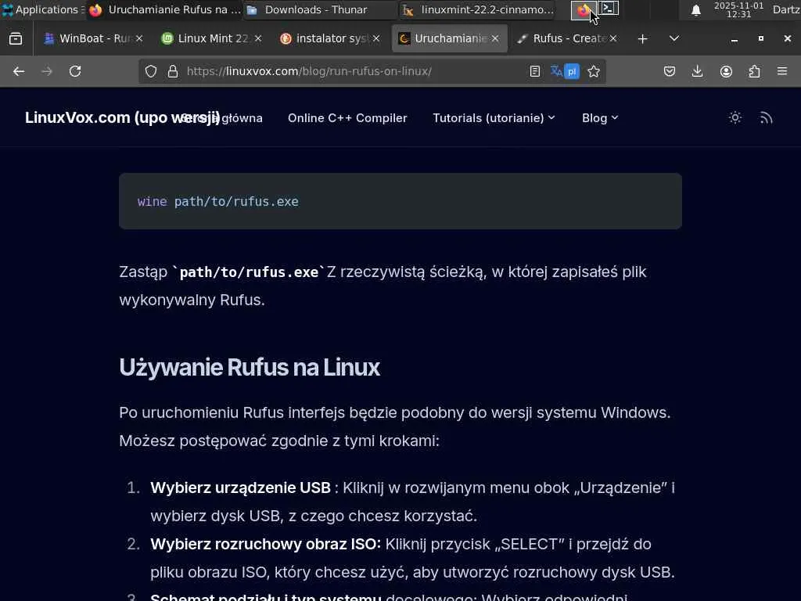Close the Linux Mint 22 tab
The height and width of the screenshot is (601, 801).
(258, 38)
